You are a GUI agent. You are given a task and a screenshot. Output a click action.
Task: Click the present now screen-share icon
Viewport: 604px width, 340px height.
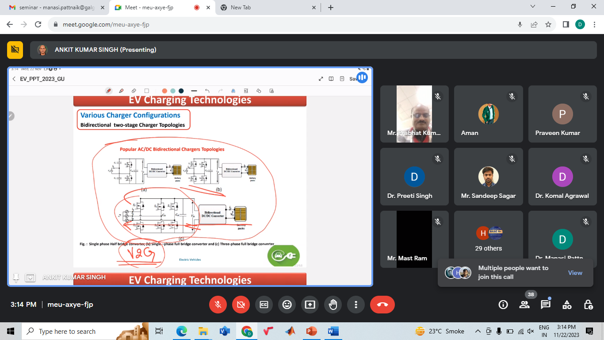(310, 305)
